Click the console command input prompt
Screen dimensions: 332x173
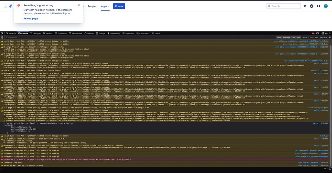161,169
